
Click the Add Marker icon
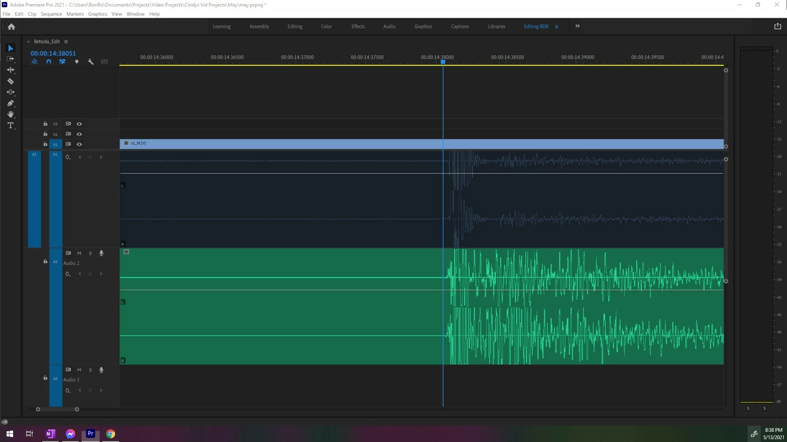[77, 62]
